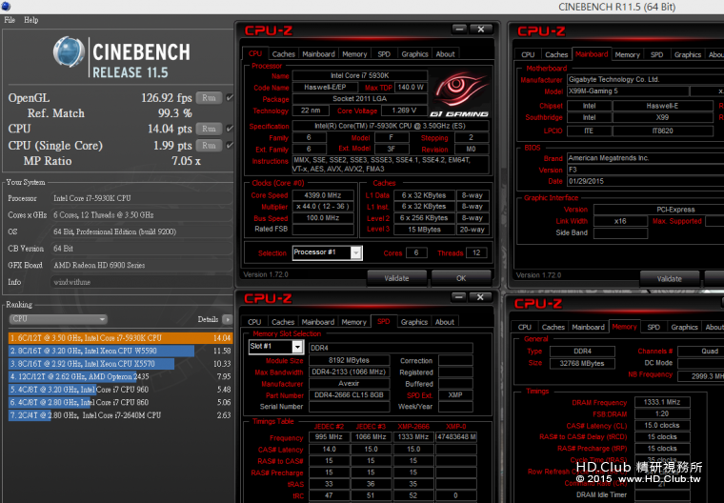Click the Core Speed value 4399.0 MHz

click(x=323, y=195)
